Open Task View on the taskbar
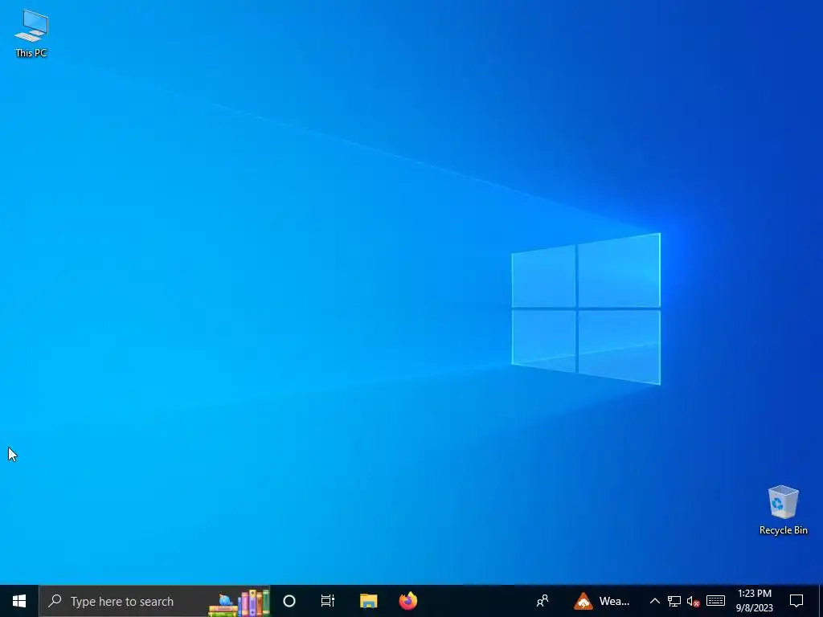The width and height of the screenshot is (823, 617). (328, 601)
